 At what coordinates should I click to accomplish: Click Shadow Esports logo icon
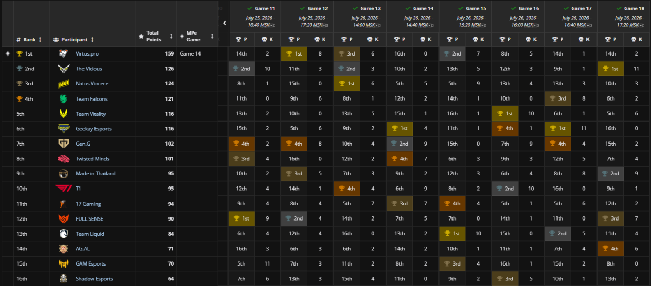pos(63,279)
